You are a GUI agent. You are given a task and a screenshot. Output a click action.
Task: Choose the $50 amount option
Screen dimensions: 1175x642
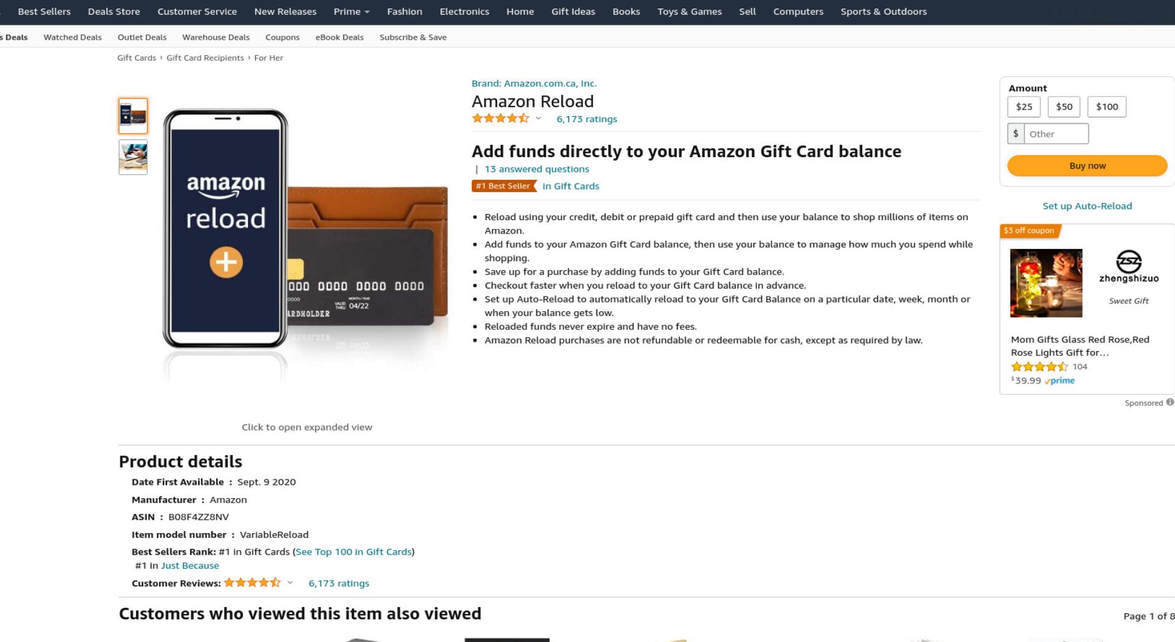1064,106
